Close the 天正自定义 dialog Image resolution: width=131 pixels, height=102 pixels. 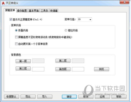click(x=124, y=2)
